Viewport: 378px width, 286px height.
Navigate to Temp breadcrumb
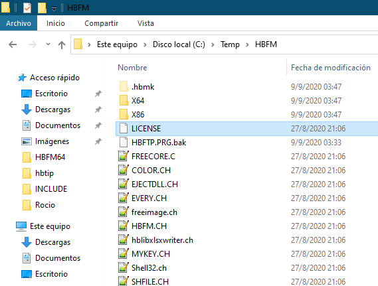230,44
